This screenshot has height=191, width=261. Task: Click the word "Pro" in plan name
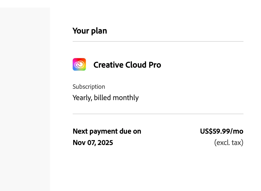coord(155,65)
